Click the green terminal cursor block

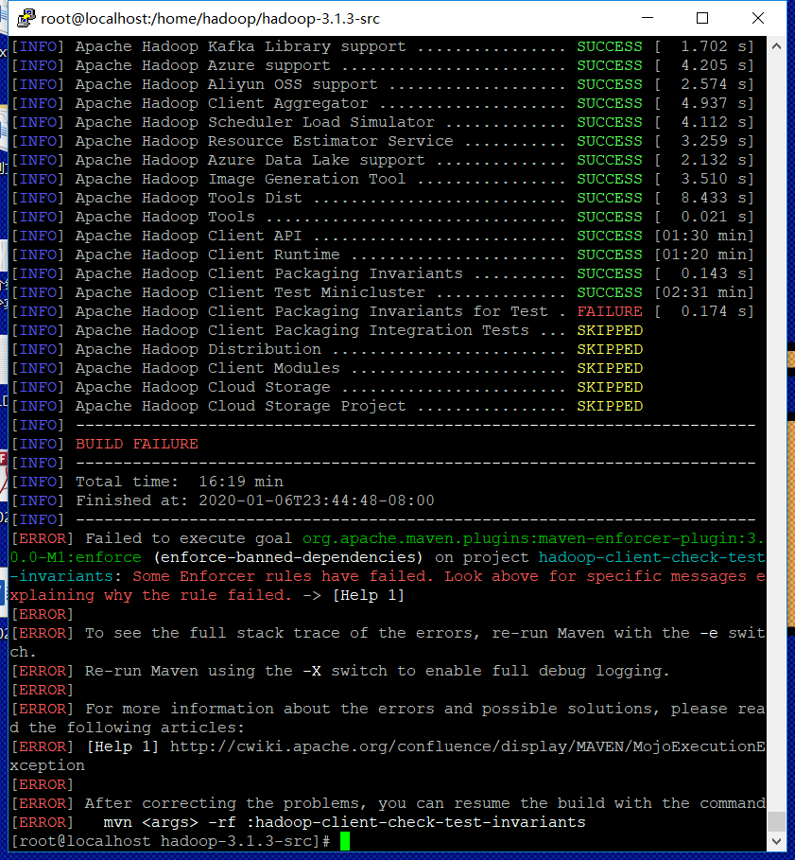click(x=345, y=841)
